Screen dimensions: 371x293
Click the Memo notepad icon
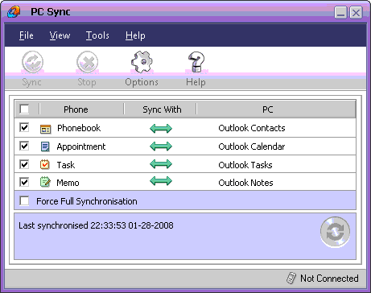tap(45, 182)
